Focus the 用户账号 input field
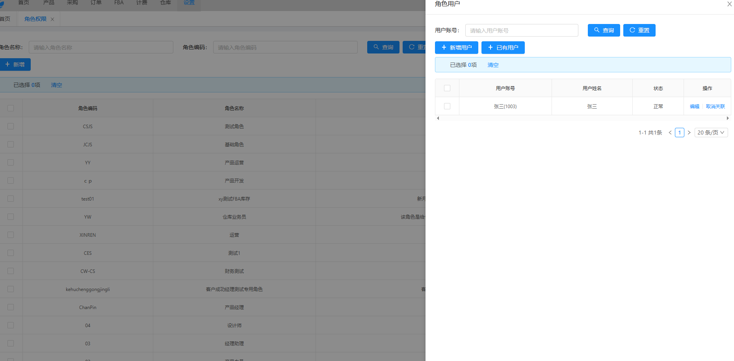This screenshot has width=734, height=361. [x=522, y=30]
